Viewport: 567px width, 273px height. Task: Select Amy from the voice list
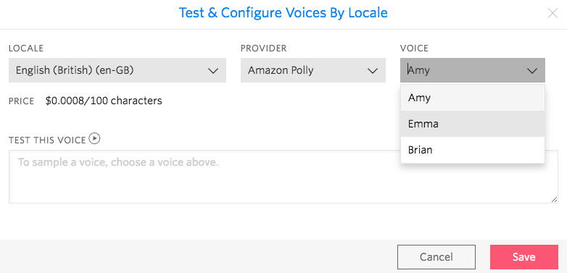pyautogui.click(x=473, y=98)
